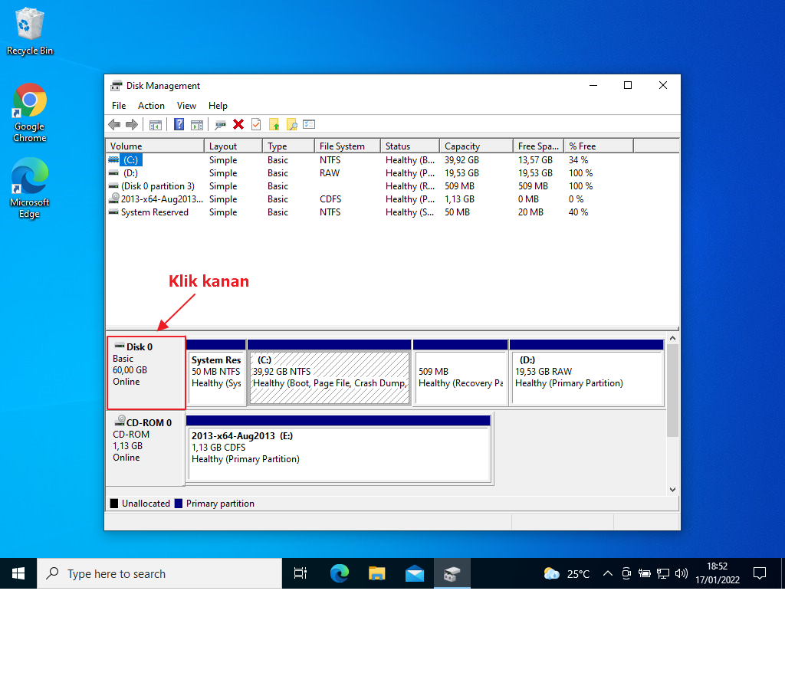The image size is (785, 686).
Task: Toggle the Show/Hide Action Pane icon
Action: (x=197, y=125)
